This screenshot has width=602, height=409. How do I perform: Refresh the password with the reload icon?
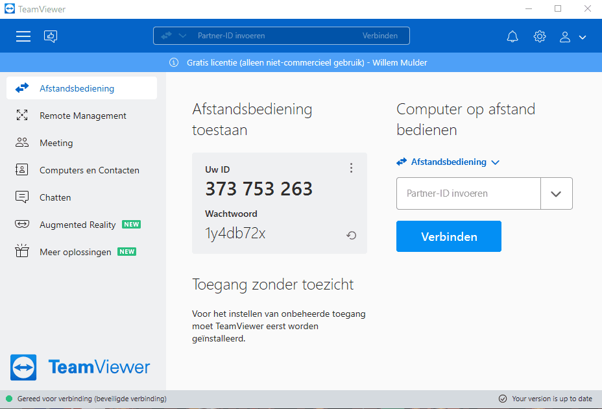(x=352, y=235)
